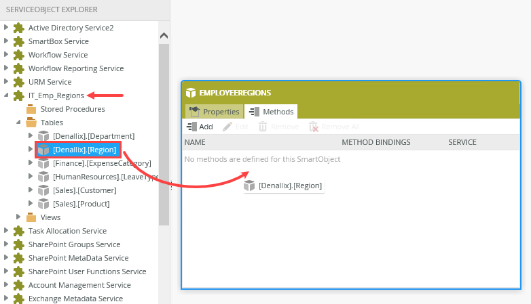Click the disabled Remove button
531x304 pixels.
pyautogui.click(x=278, y=127)
